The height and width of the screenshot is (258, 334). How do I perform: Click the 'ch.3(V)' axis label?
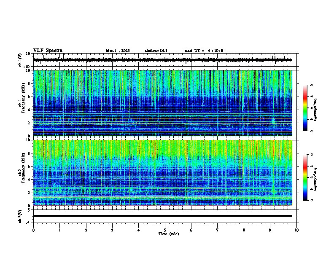[20, 216]
